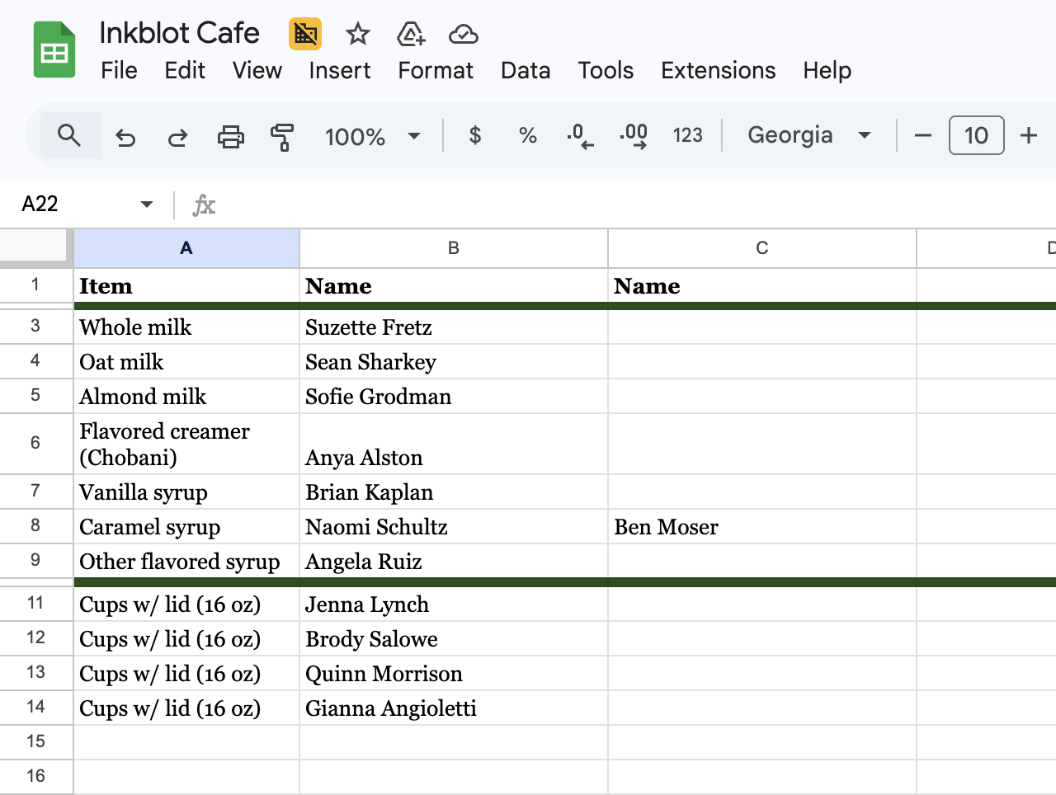Redo the last undone action
Image resolution: width=1056 pixels, height=795 pixels.
pyautogui.click(x=177, y=136)
